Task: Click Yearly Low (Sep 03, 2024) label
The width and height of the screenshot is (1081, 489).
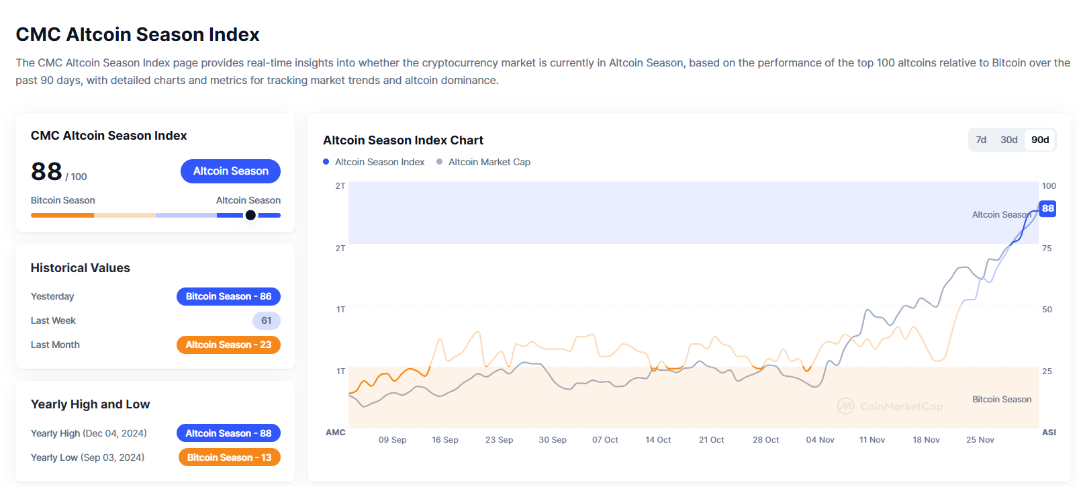Action: click(x=87, y=457)
